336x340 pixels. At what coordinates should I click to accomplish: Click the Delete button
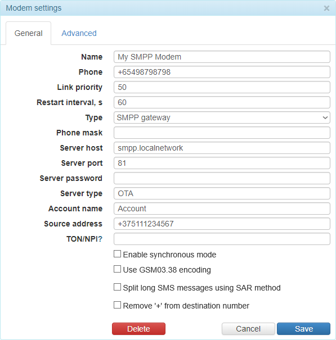click(138, 329)
